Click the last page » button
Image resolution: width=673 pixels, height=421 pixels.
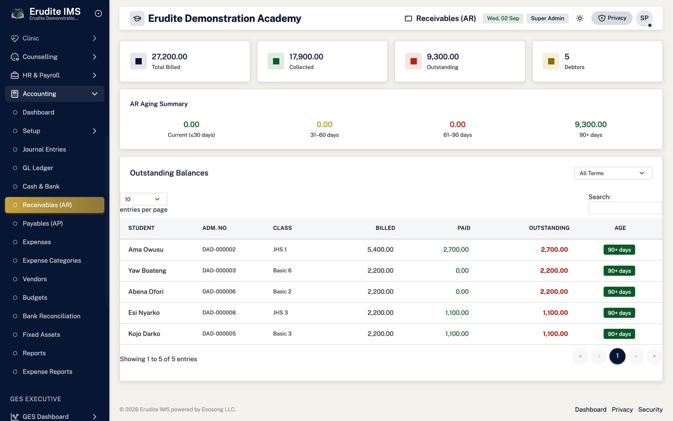[654, 356]
